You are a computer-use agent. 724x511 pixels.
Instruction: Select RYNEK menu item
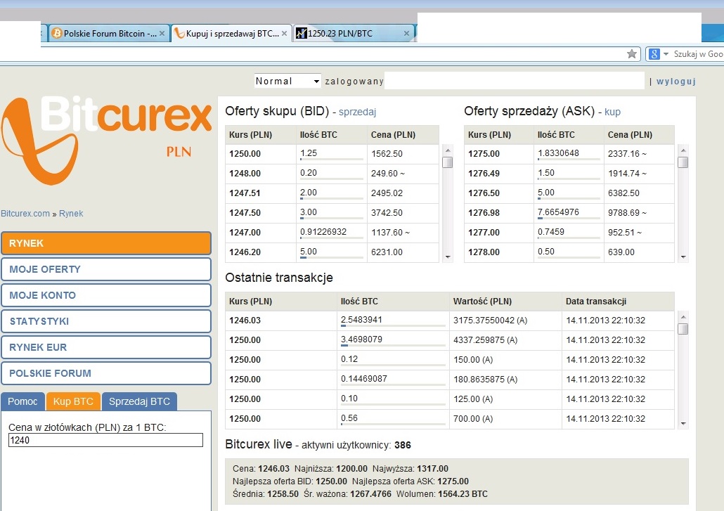click(106, 243)
